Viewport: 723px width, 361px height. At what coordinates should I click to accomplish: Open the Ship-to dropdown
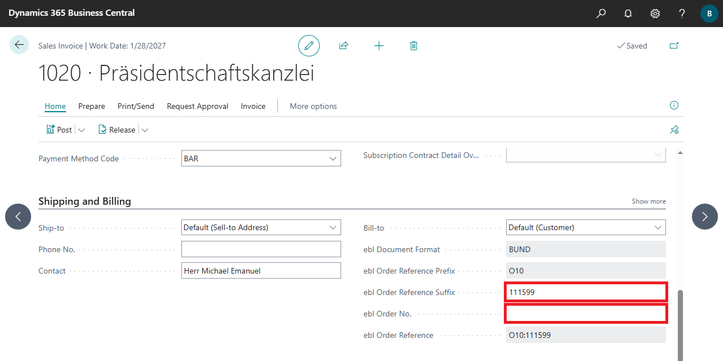[333, 227]
